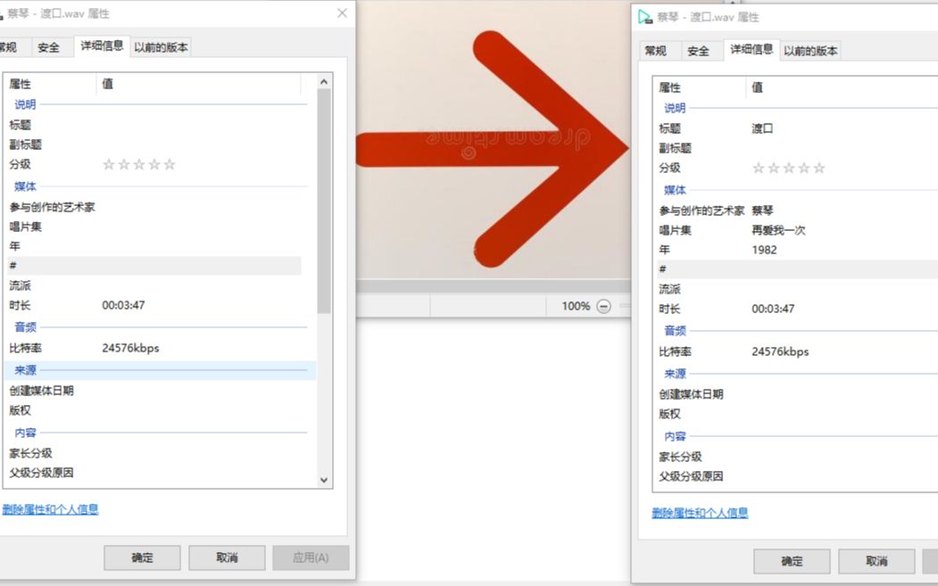Screen dimensions: 938x586
Task: Switch to the 常规 tab in right dialog
Action: point(657,50)
